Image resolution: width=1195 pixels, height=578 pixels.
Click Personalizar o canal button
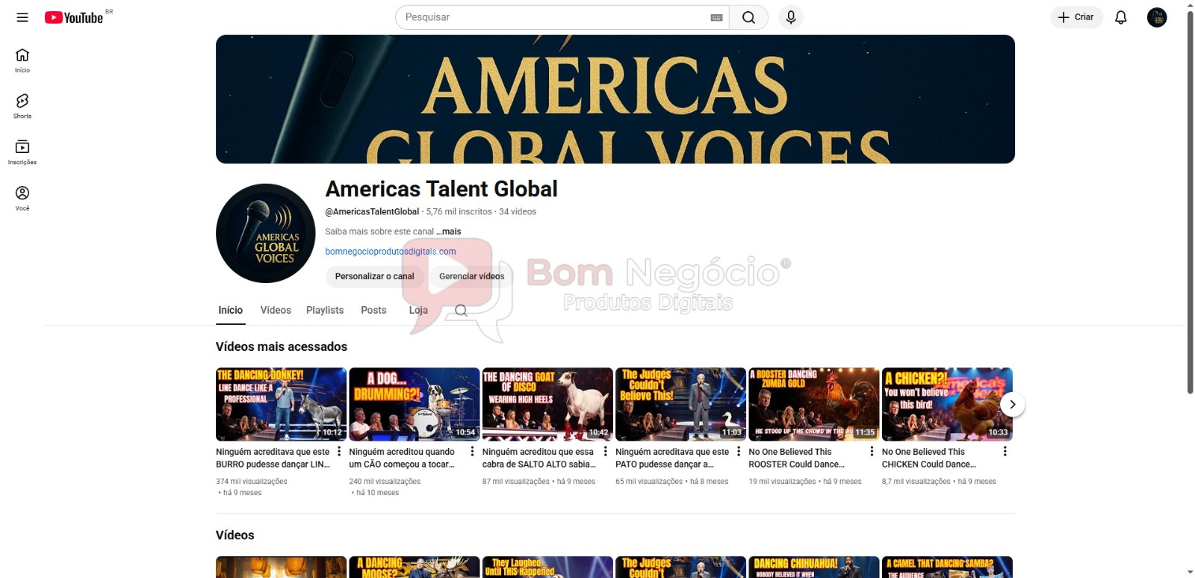pos(374,276)
